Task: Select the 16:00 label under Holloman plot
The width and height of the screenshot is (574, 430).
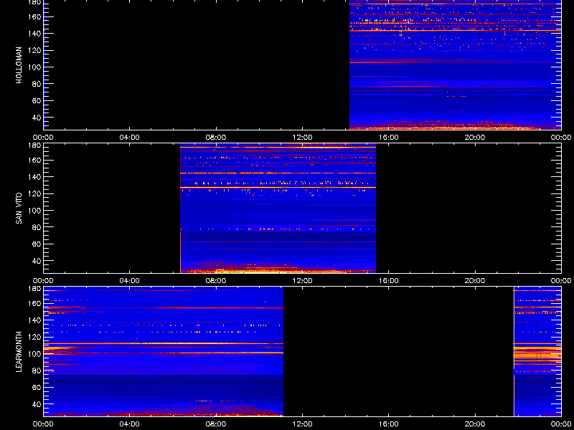Action: click(x=388, y=138)
